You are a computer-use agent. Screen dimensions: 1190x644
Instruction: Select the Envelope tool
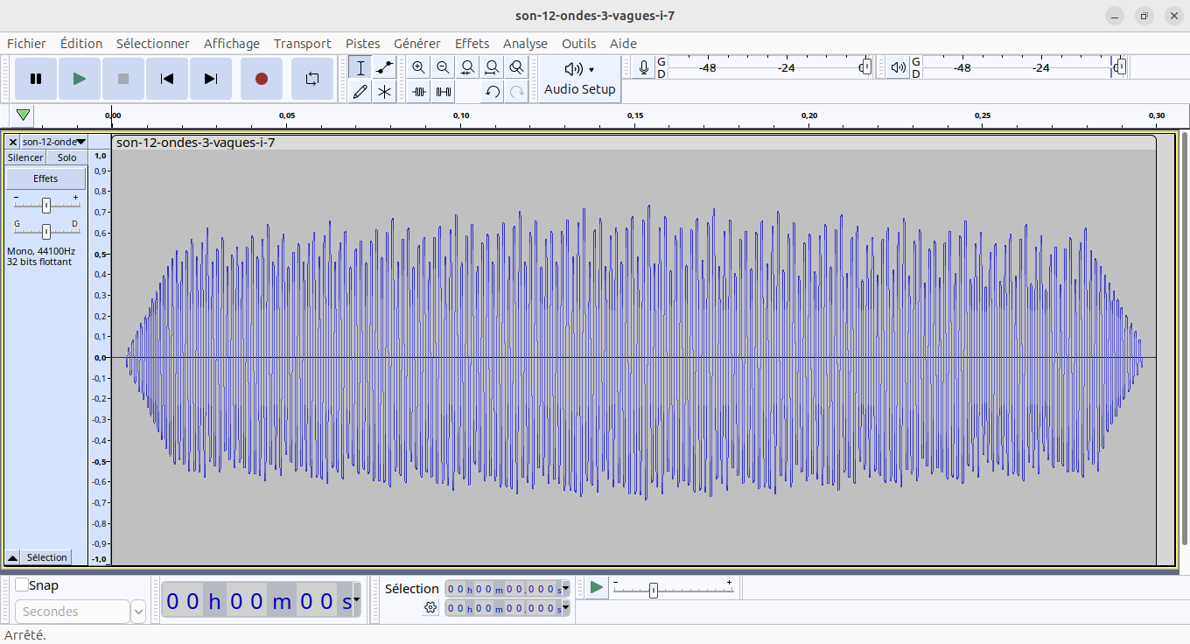384,67
